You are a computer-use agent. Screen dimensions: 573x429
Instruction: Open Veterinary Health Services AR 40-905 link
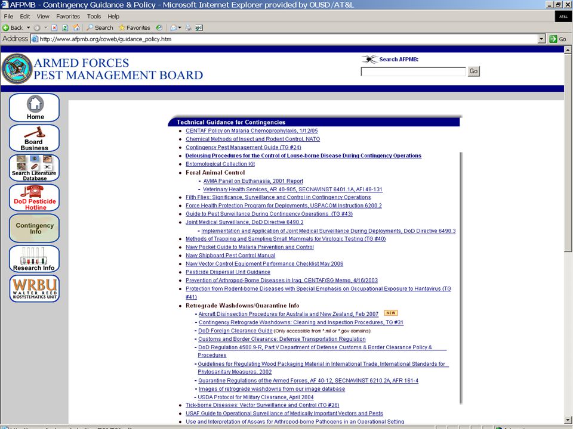292,189
